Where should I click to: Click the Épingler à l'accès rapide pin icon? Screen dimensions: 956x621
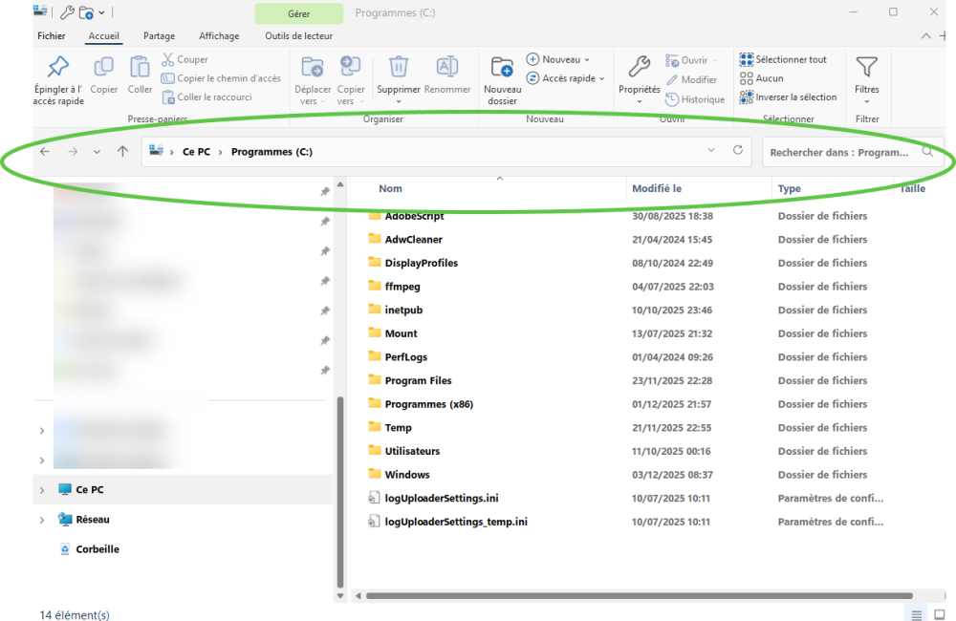[58, 68]
